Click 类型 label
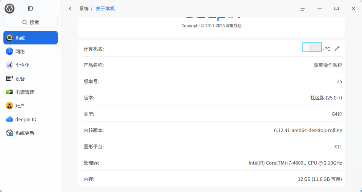Screen dimensions: 362x192 (89, 114)
